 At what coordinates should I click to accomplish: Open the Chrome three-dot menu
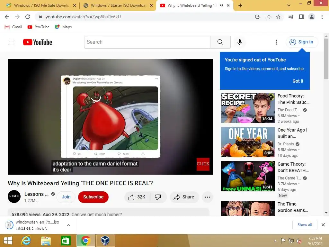[322, 17]
